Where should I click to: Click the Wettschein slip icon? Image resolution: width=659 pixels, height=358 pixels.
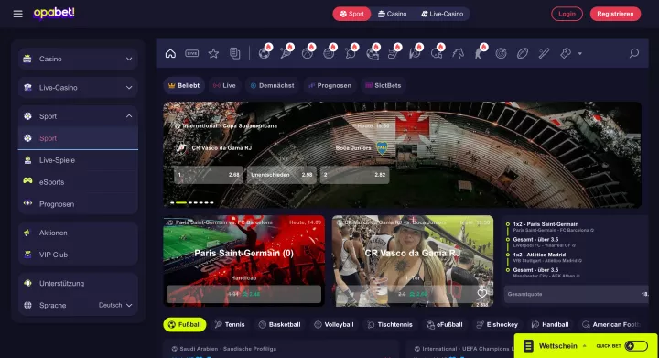(x=528, y=346)
